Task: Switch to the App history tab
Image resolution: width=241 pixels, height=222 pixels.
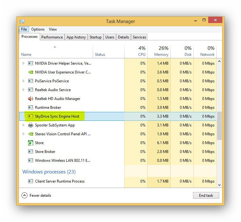Action: pos(76,37)
